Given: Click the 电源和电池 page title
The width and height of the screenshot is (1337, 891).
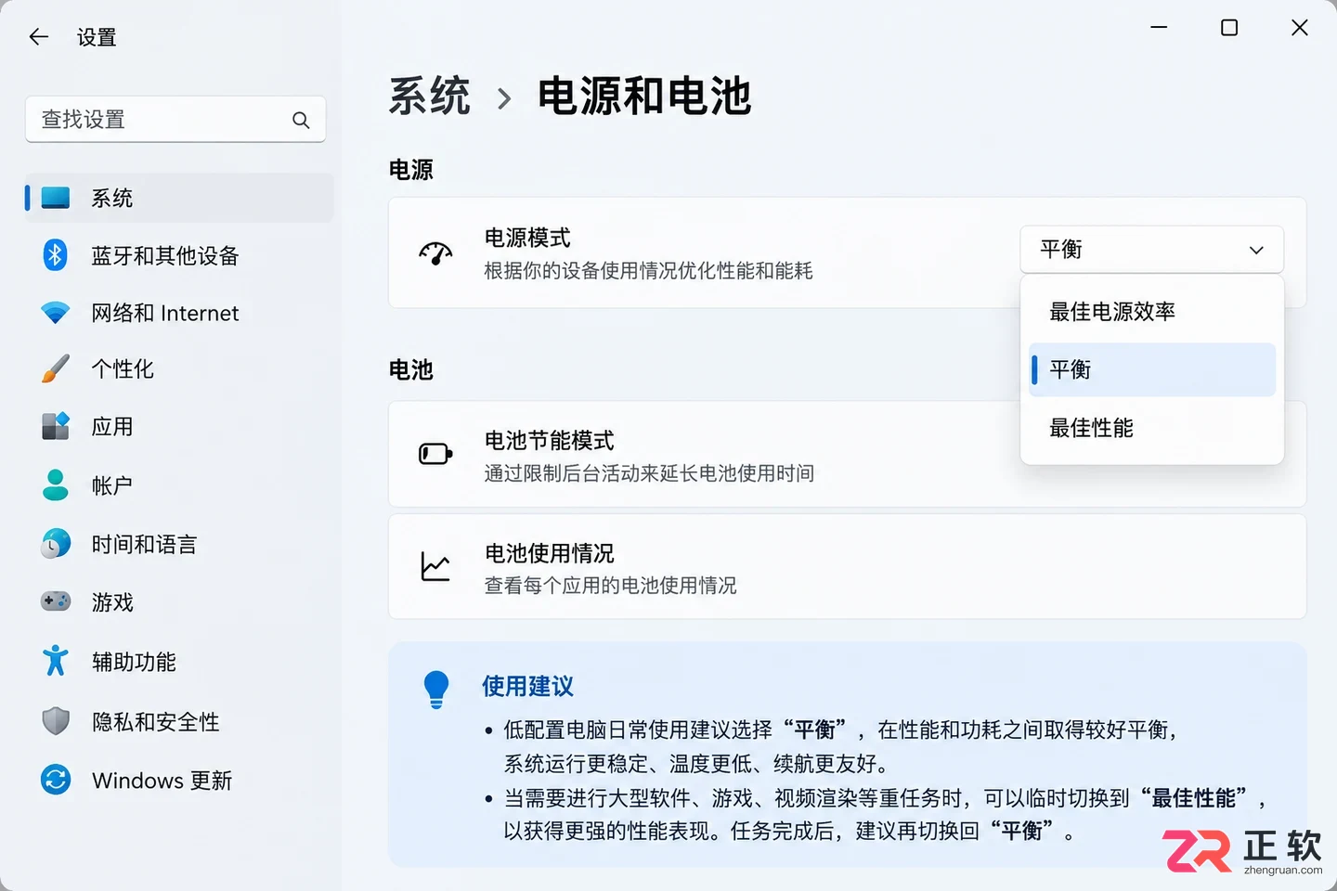Looking at the screenshot, I should [x=644, y=97].
